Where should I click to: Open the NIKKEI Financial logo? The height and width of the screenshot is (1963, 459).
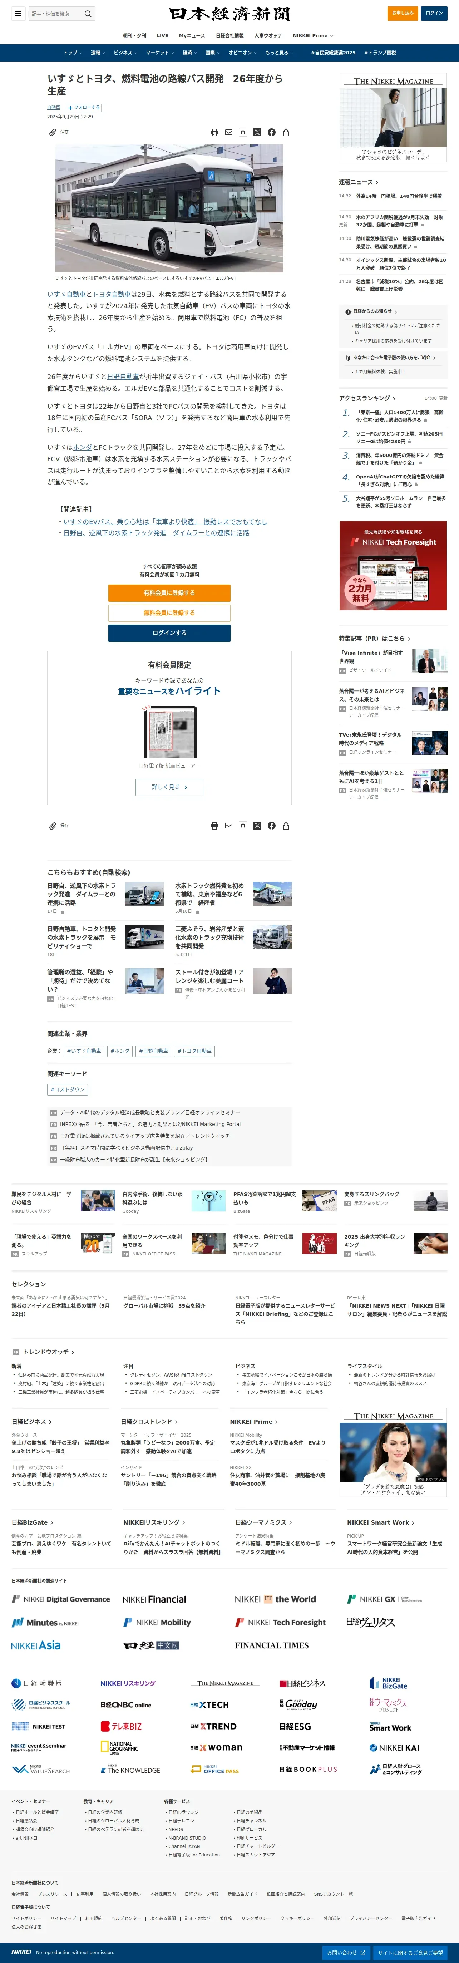point(155,1599)
